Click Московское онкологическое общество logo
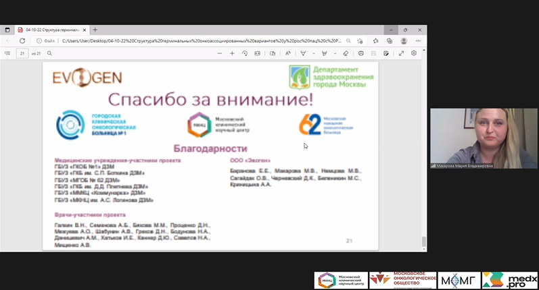The height and width of the screenshot is (290, 539). click(x=403, y=281)
